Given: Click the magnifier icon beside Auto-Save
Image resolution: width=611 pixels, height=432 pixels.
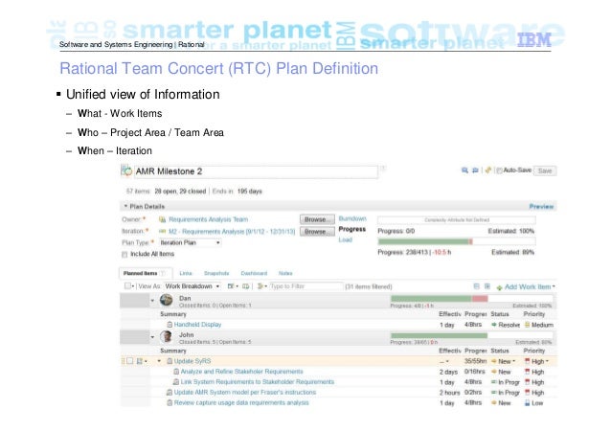Looking at the screenshot, I should tap(464, 171).
